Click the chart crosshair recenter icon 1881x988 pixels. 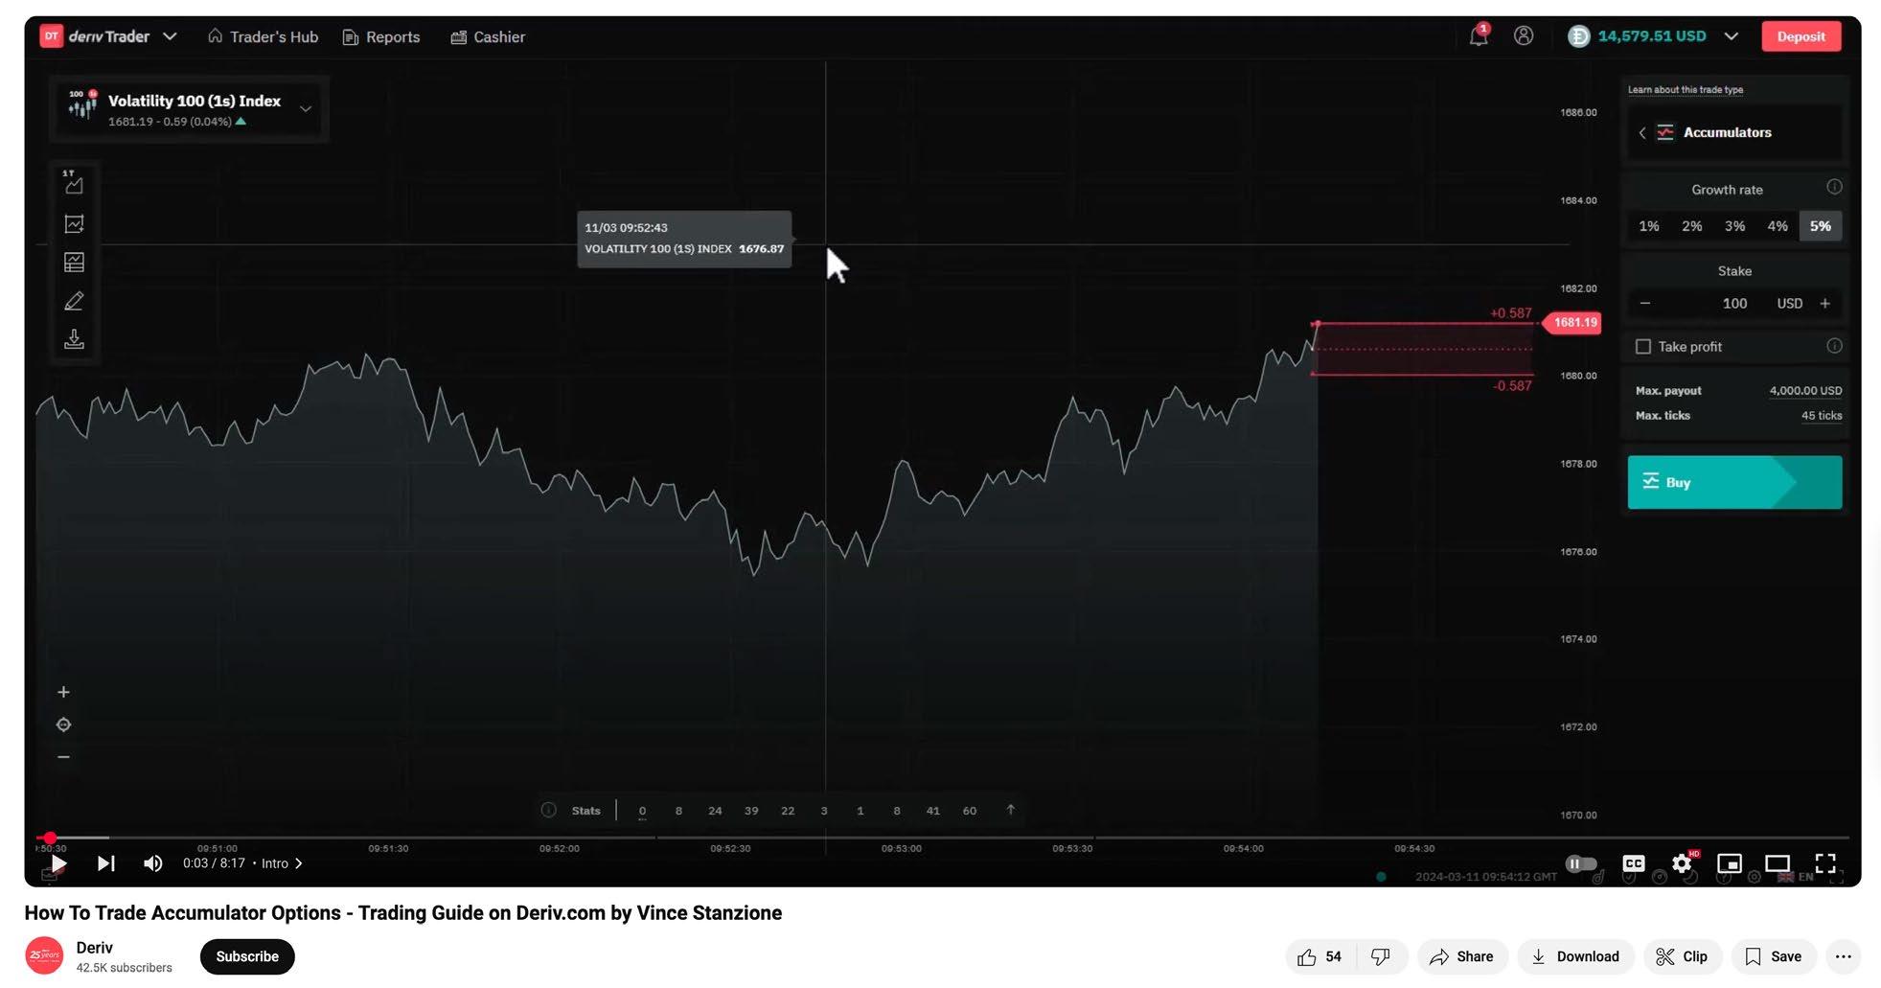pyautogui.click(x=63, y=724)
